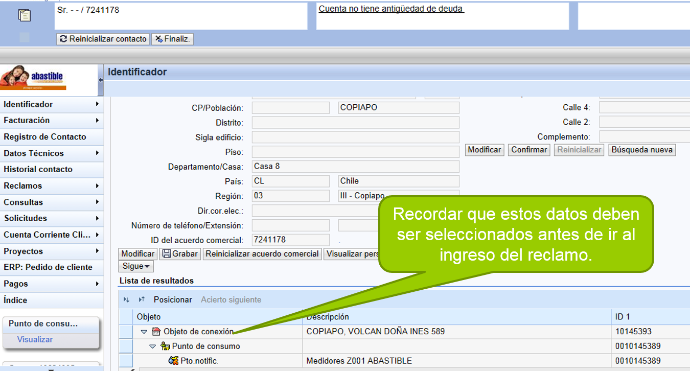Select the Objeto de conexión row marker
This screenshot has height=371, width=690.
(x=126, y=332)
